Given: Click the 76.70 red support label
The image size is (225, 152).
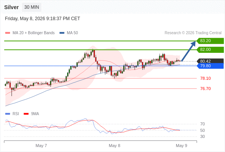Looking at the screenshot, I should click(x=206, y=89).
